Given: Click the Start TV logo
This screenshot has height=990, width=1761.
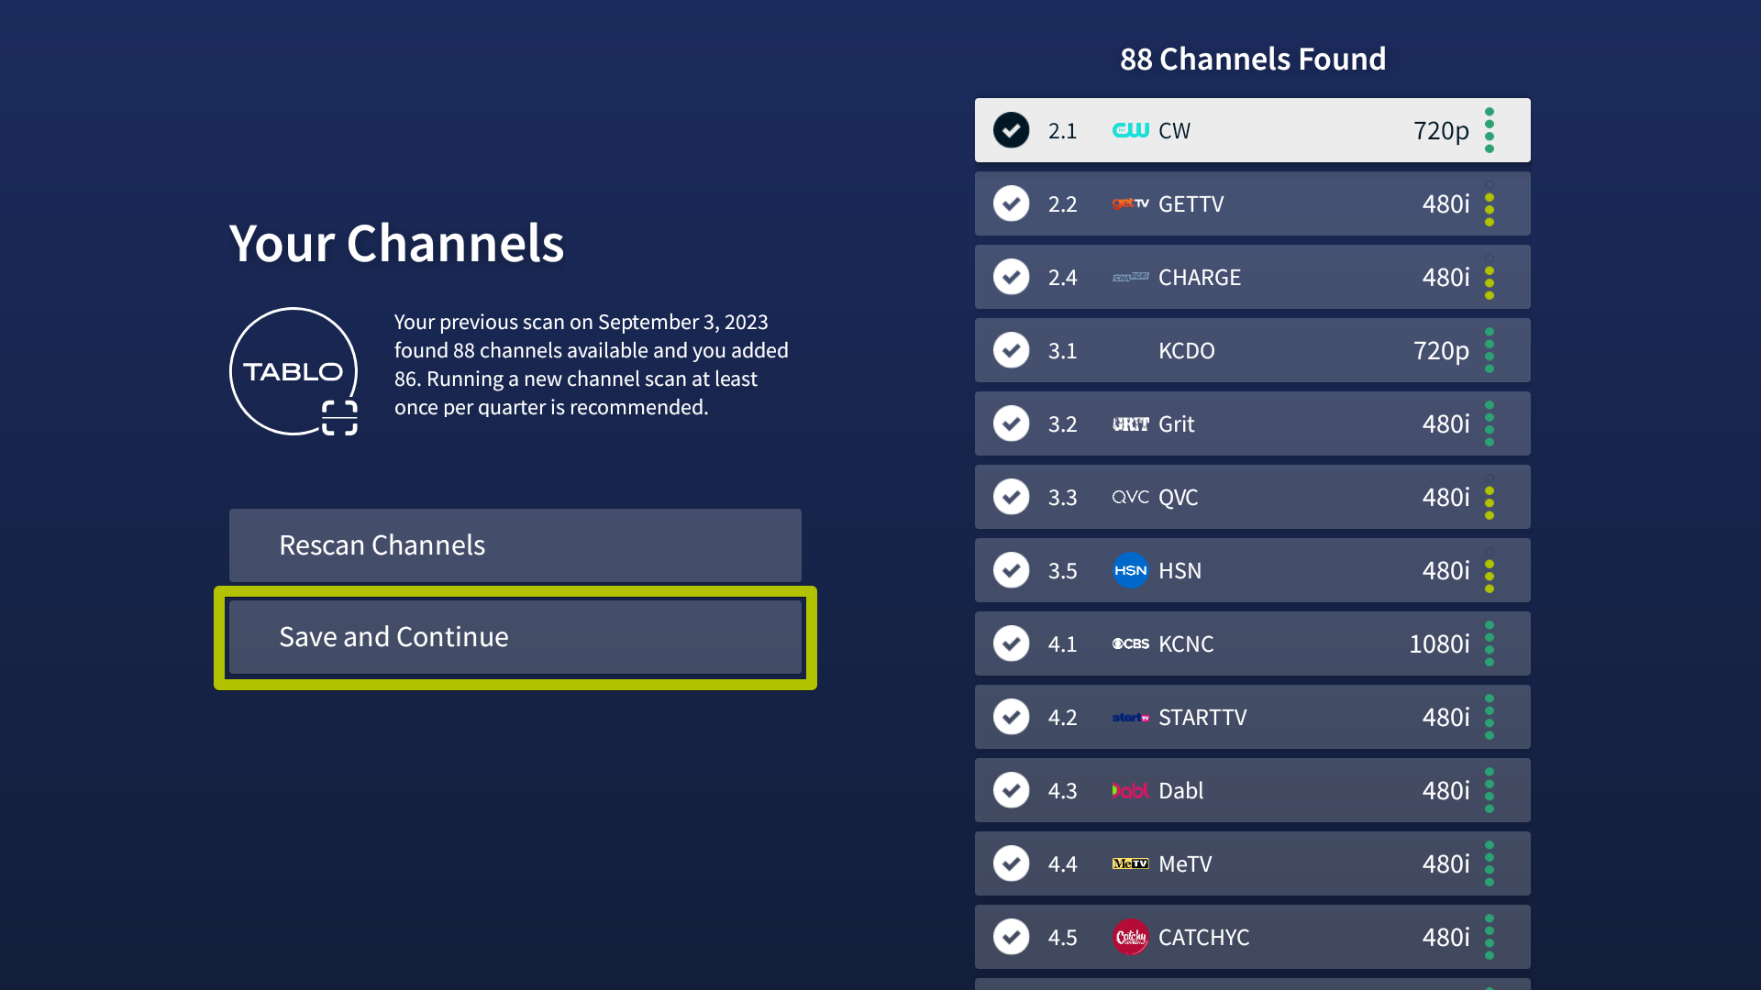Looking at the screenshot, I should click(1130, 717).
